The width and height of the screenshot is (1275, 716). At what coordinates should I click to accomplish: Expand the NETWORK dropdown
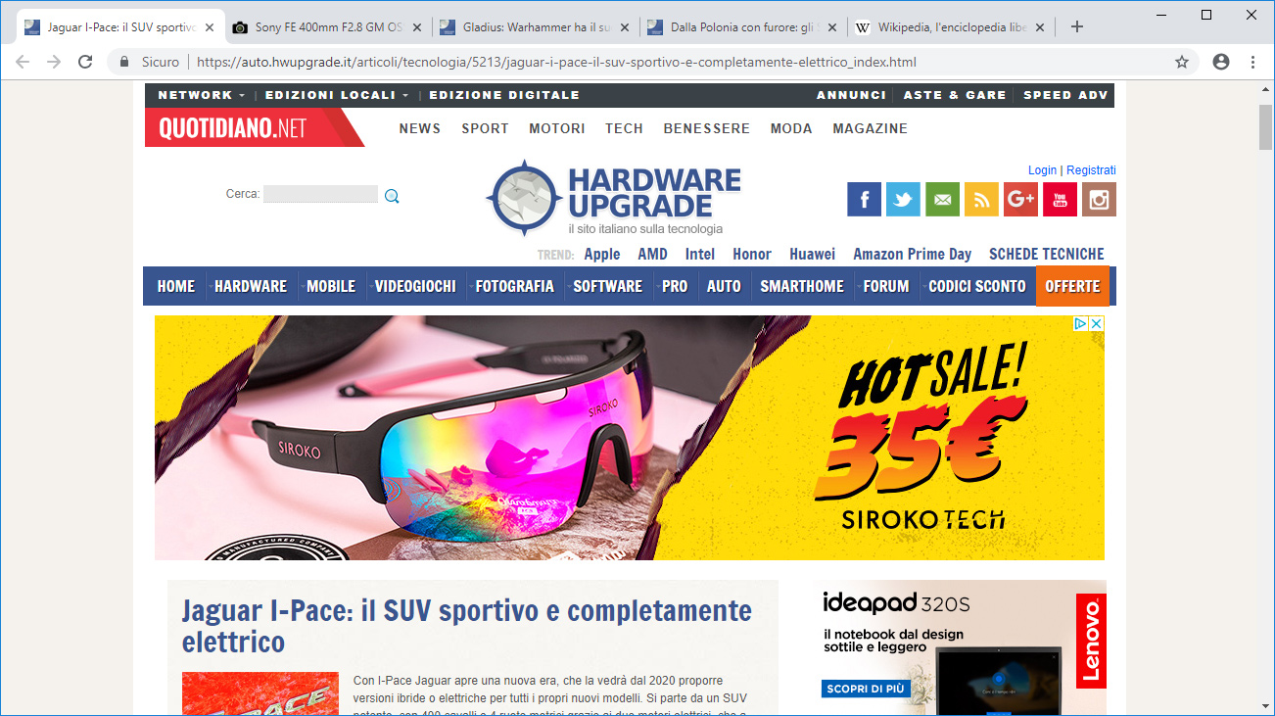point(202,95)
